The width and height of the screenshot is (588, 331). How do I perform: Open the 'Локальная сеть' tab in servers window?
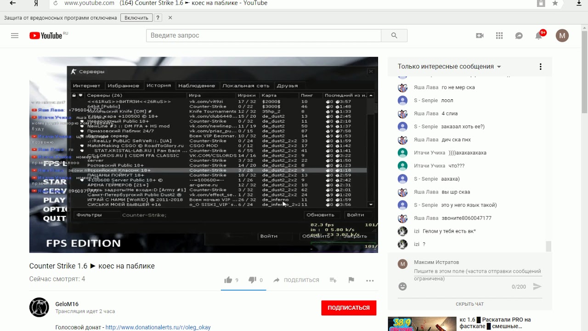[246, 86]
